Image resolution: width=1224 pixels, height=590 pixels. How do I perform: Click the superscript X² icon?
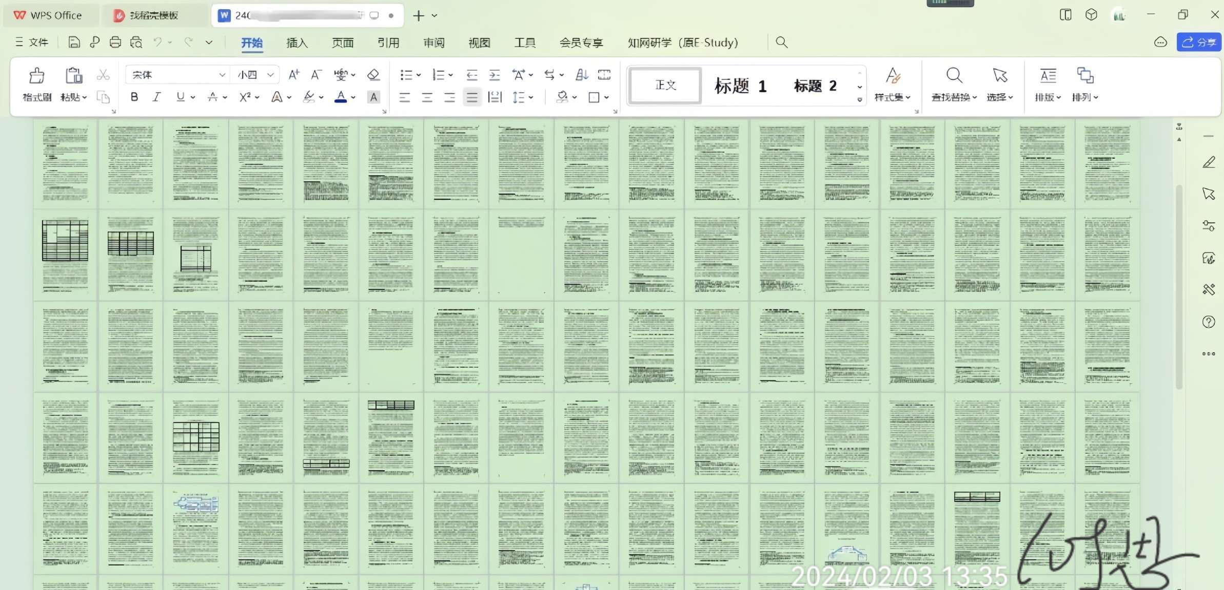point(245,97)
